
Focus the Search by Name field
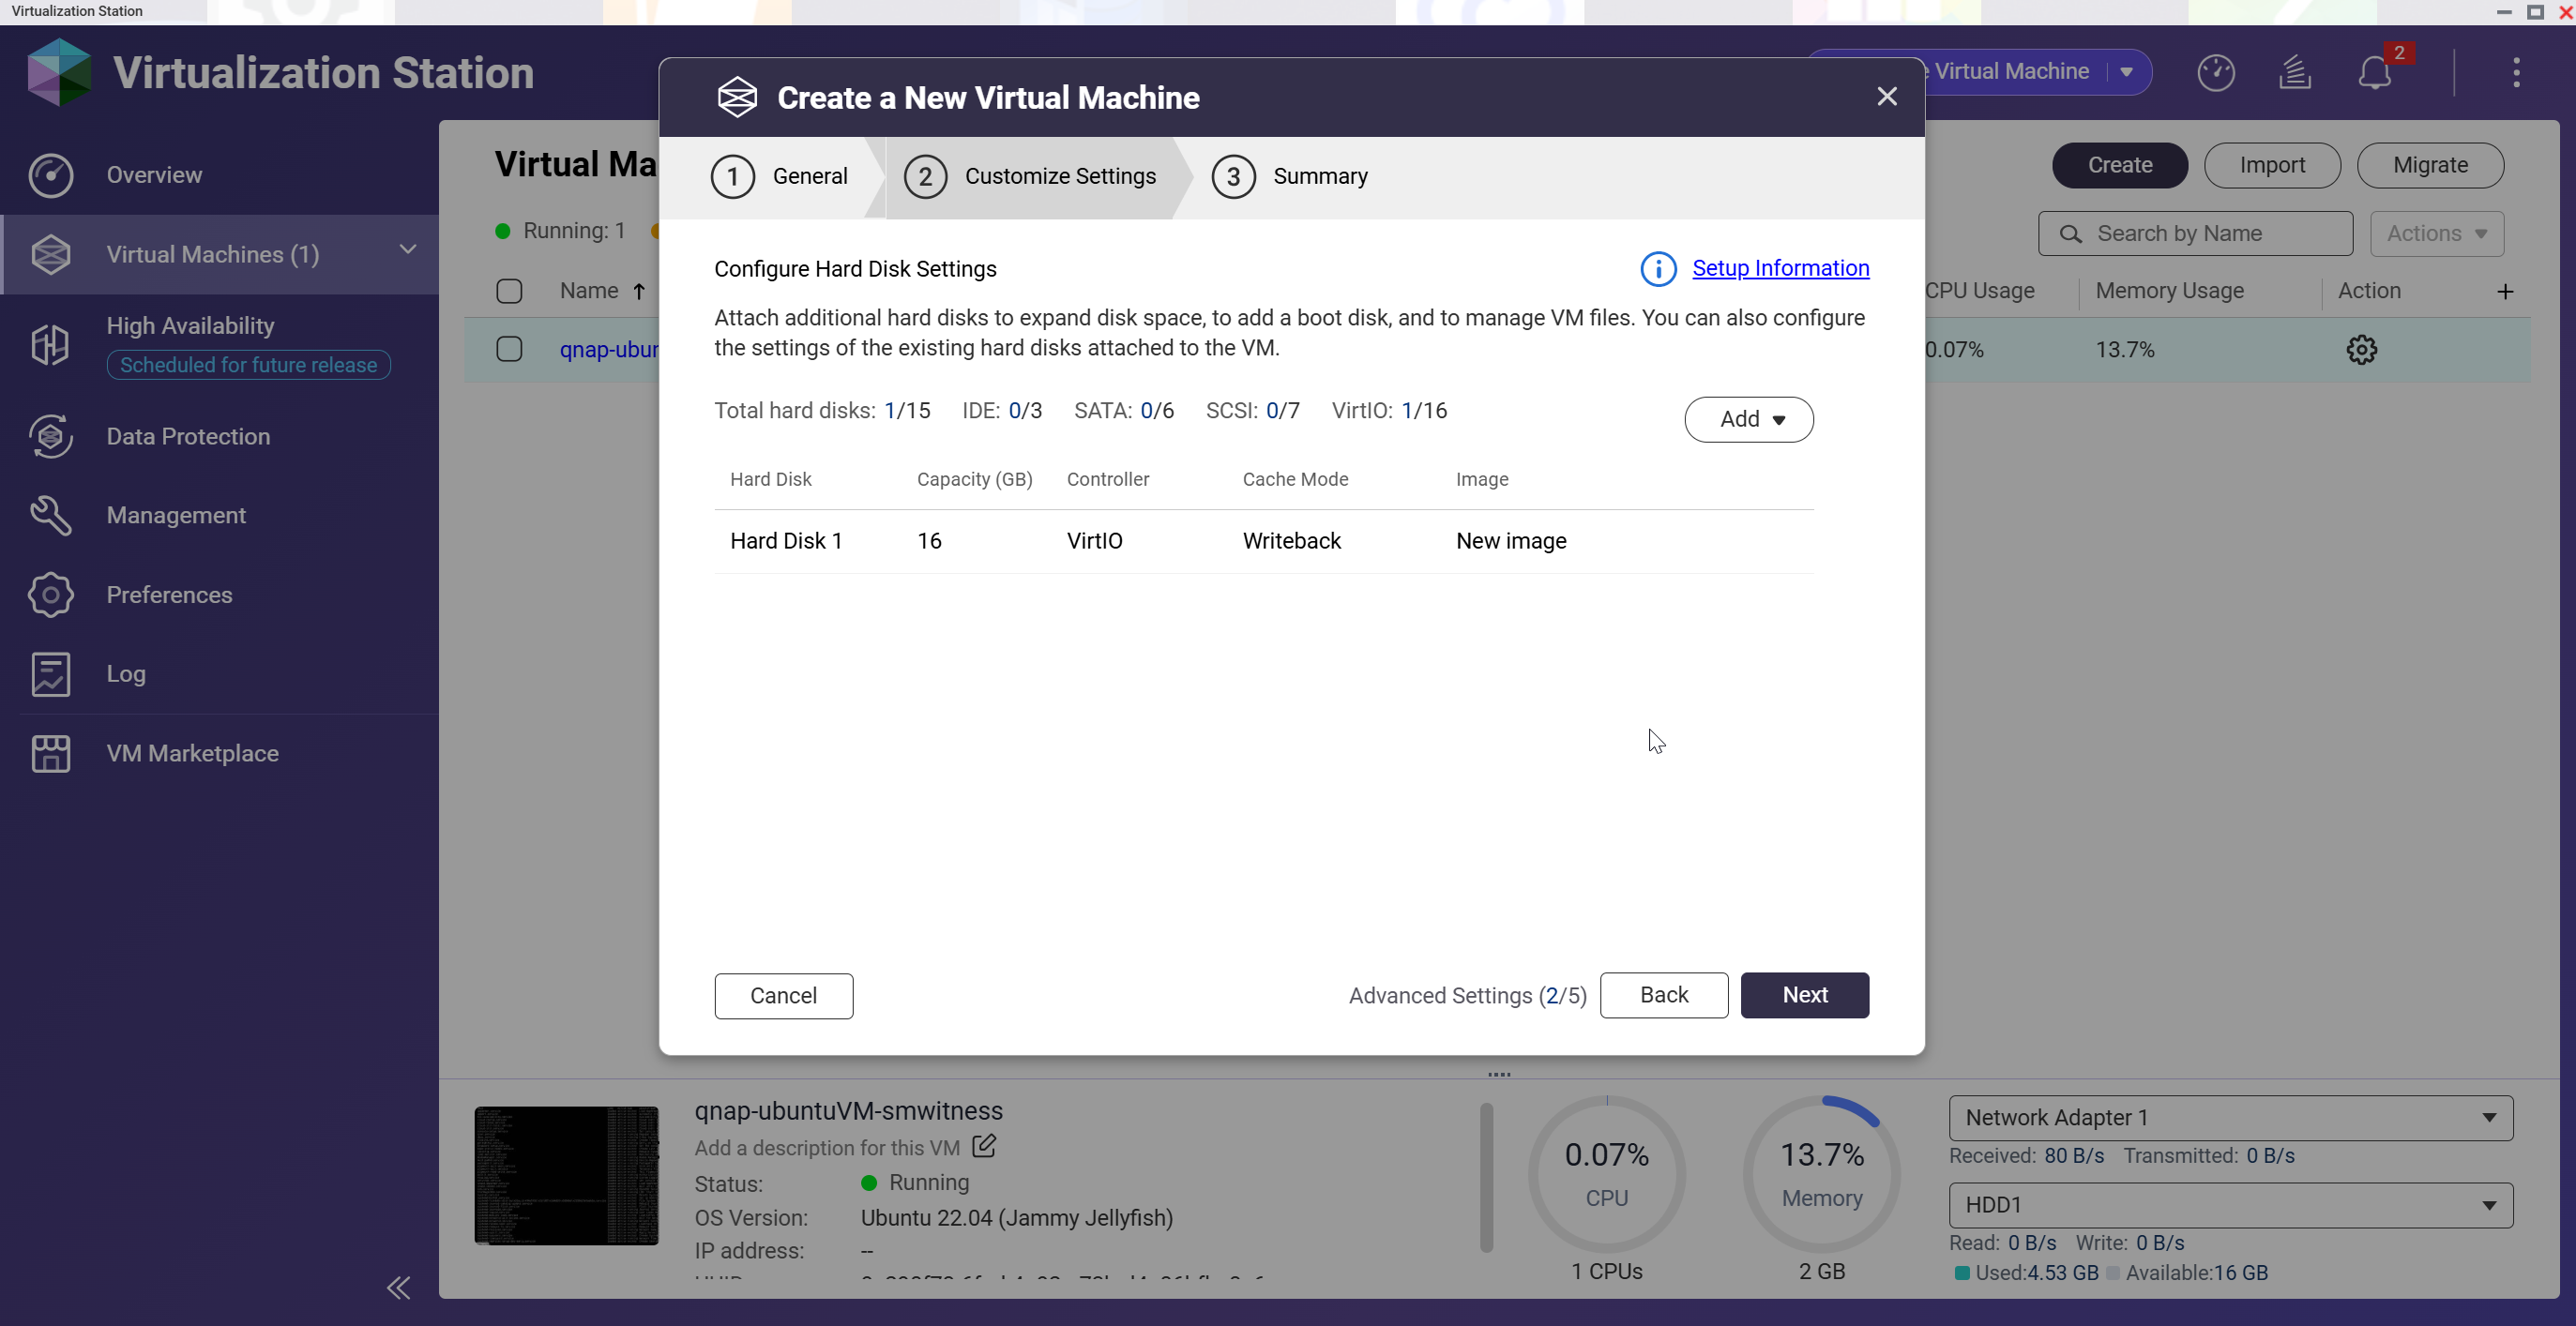click(2195, 233)
